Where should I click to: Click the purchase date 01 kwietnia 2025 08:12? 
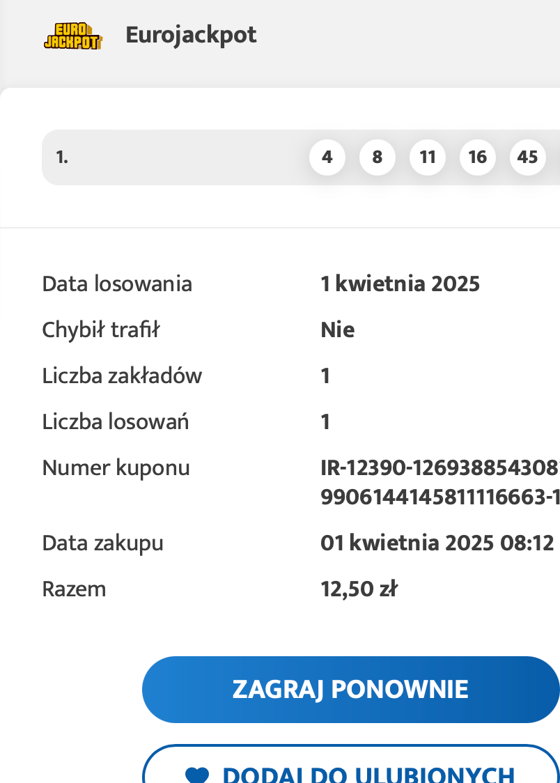click(439, 543)
